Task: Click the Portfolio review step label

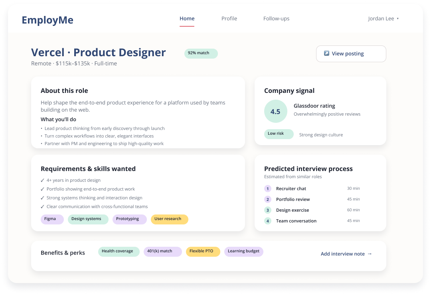Action: coord(293,199)
